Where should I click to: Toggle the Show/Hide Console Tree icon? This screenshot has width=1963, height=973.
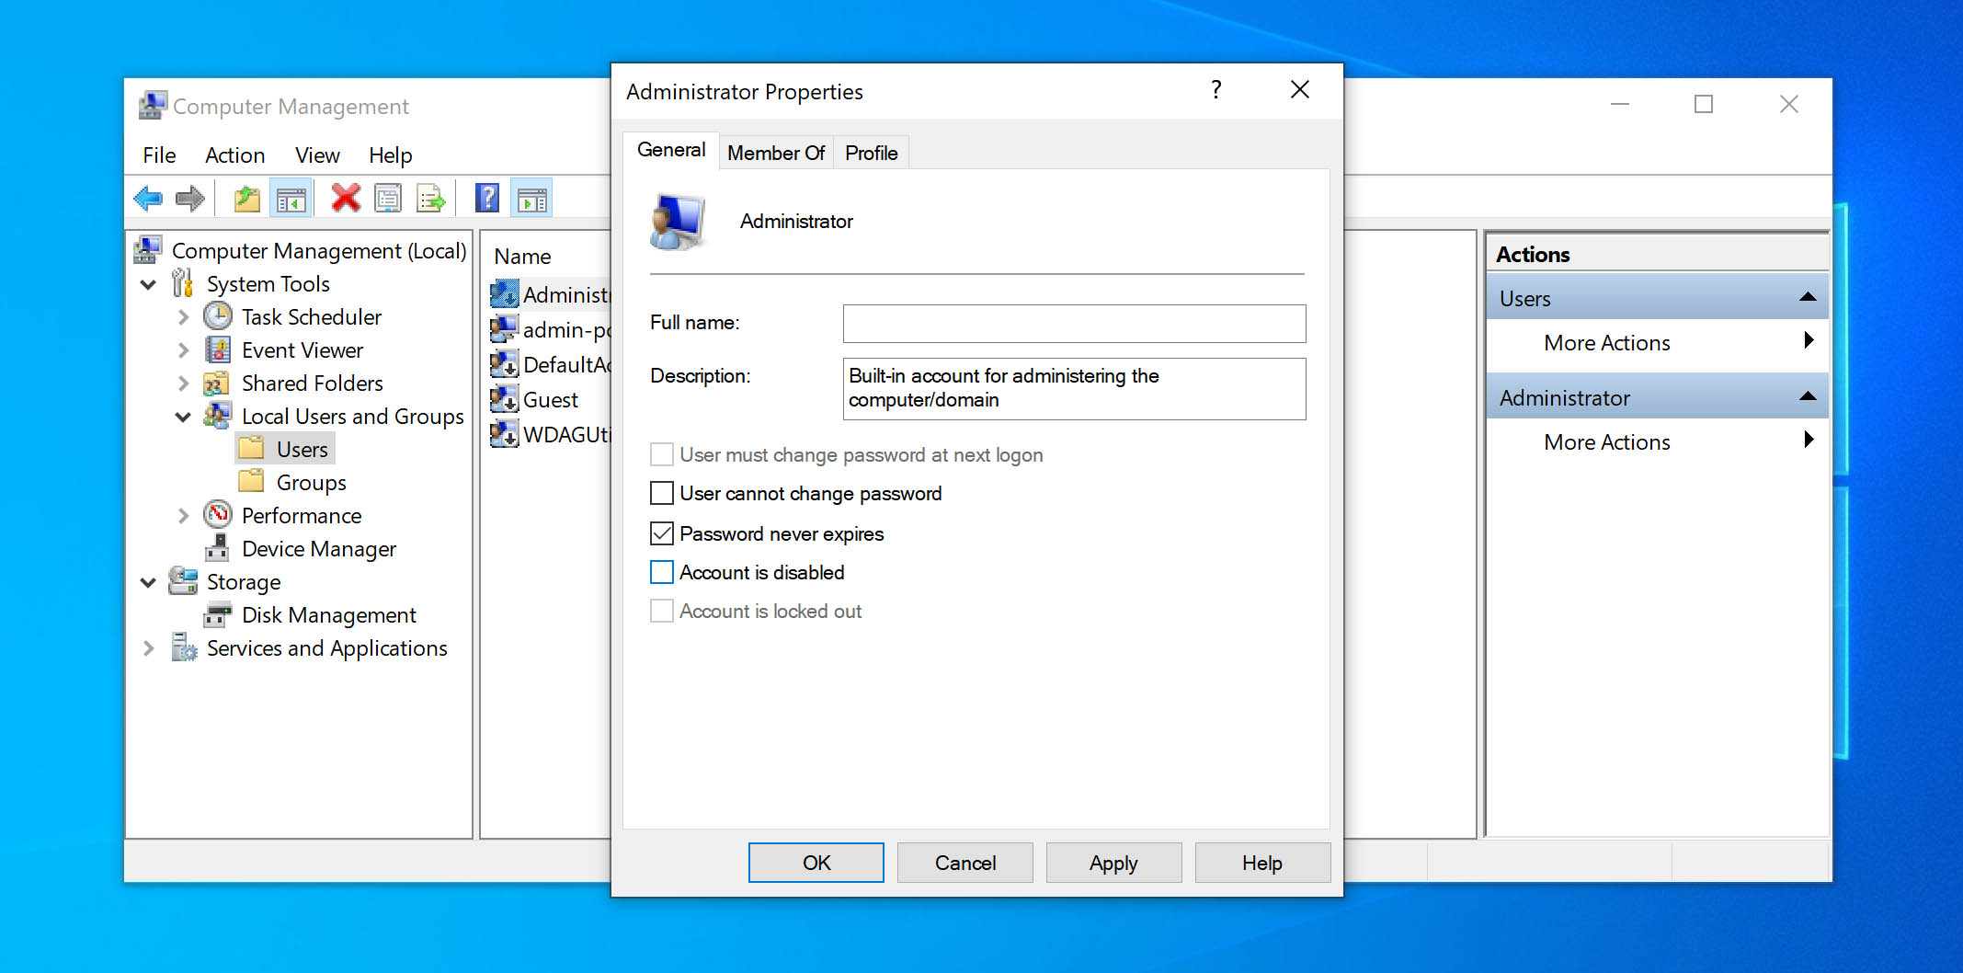[291, 198]
